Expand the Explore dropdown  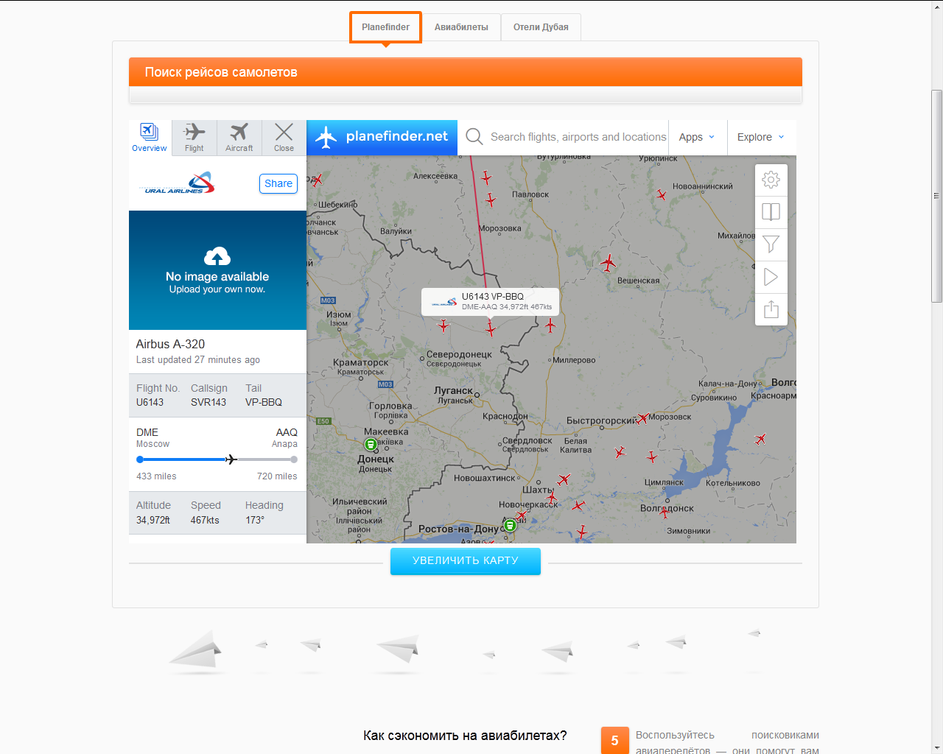[x=761, y=137]
